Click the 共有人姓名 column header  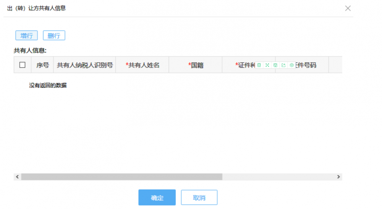tap(142, 65)
